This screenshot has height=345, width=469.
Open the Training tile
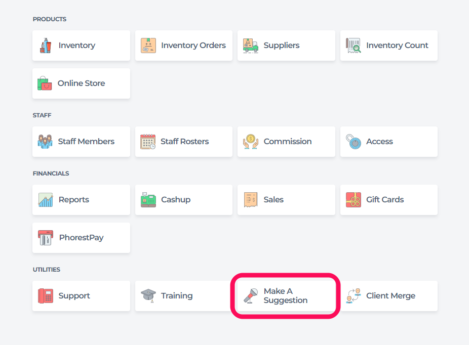click(184, 296)
